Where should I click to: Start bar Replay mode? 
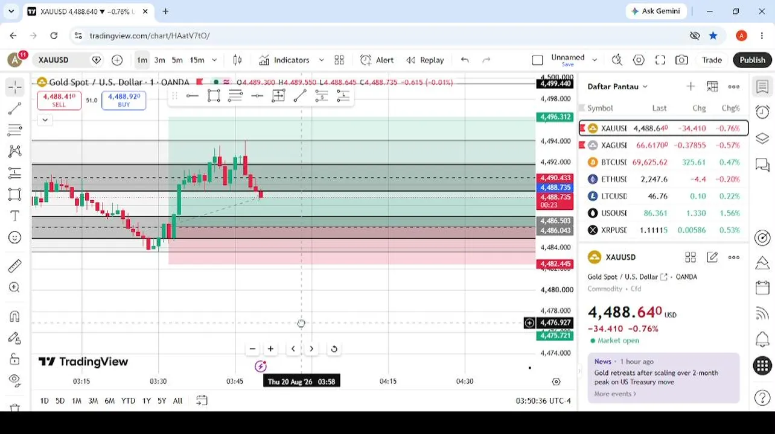click(x=426, y=60)
